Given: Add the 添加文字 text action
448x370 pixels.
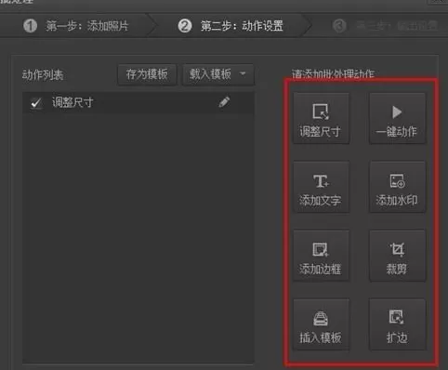Looking at the screenshot, I should point(321,187).
